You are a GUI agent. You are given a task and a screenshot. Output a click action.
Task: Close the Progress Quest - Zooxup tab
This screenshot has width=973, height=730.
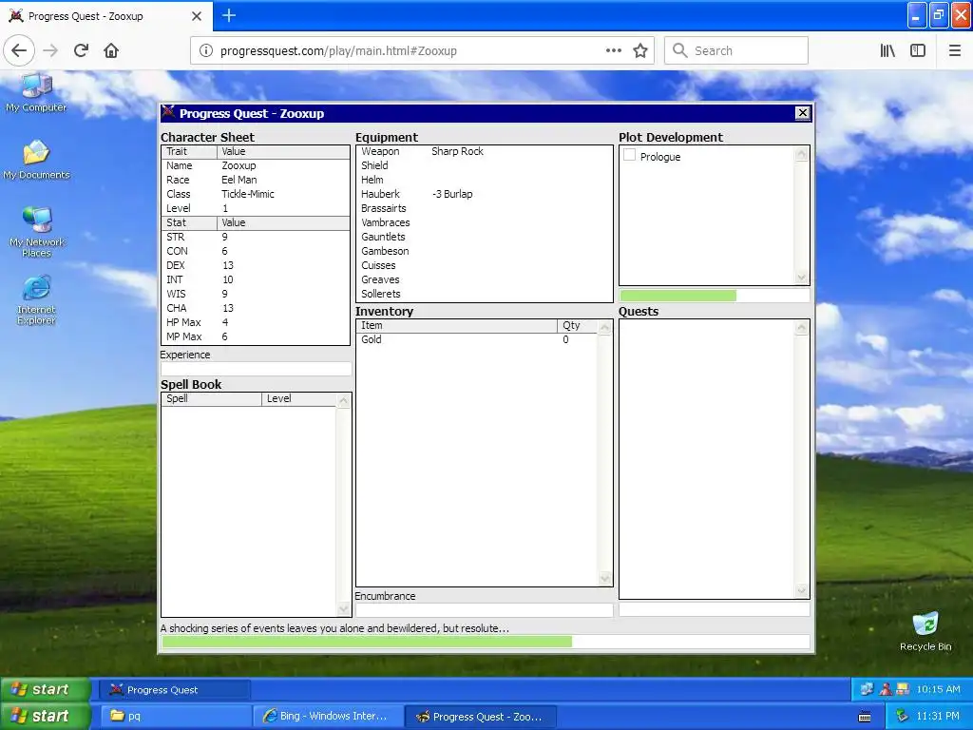pos(196,16)
